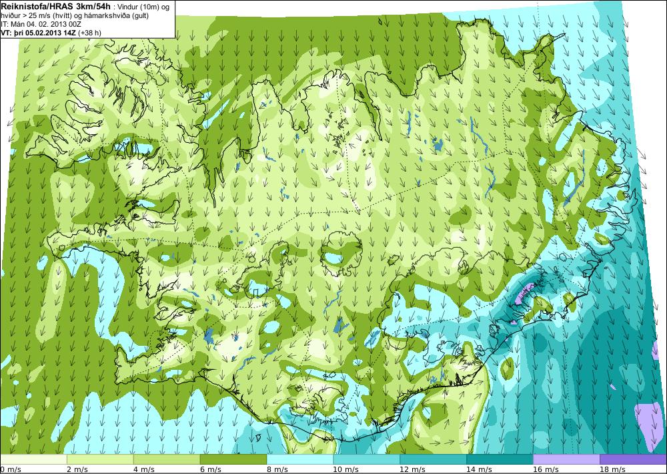Click the '6 m/s' legend label
This screenshot has width=667, height=474.
(x=211, y=469)
